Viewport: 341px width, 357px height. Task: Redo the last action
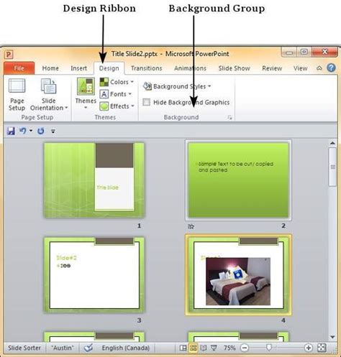click(x=41, y=131)
